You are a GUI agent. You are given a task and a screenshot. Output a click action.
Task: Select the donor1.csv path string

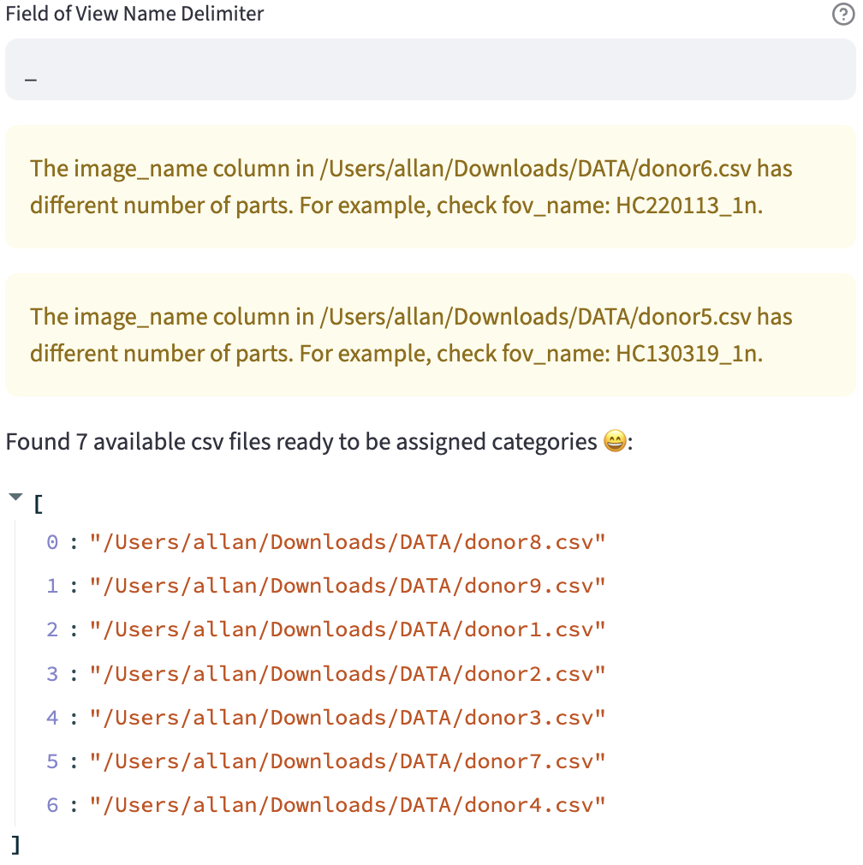tap(348, 629)
